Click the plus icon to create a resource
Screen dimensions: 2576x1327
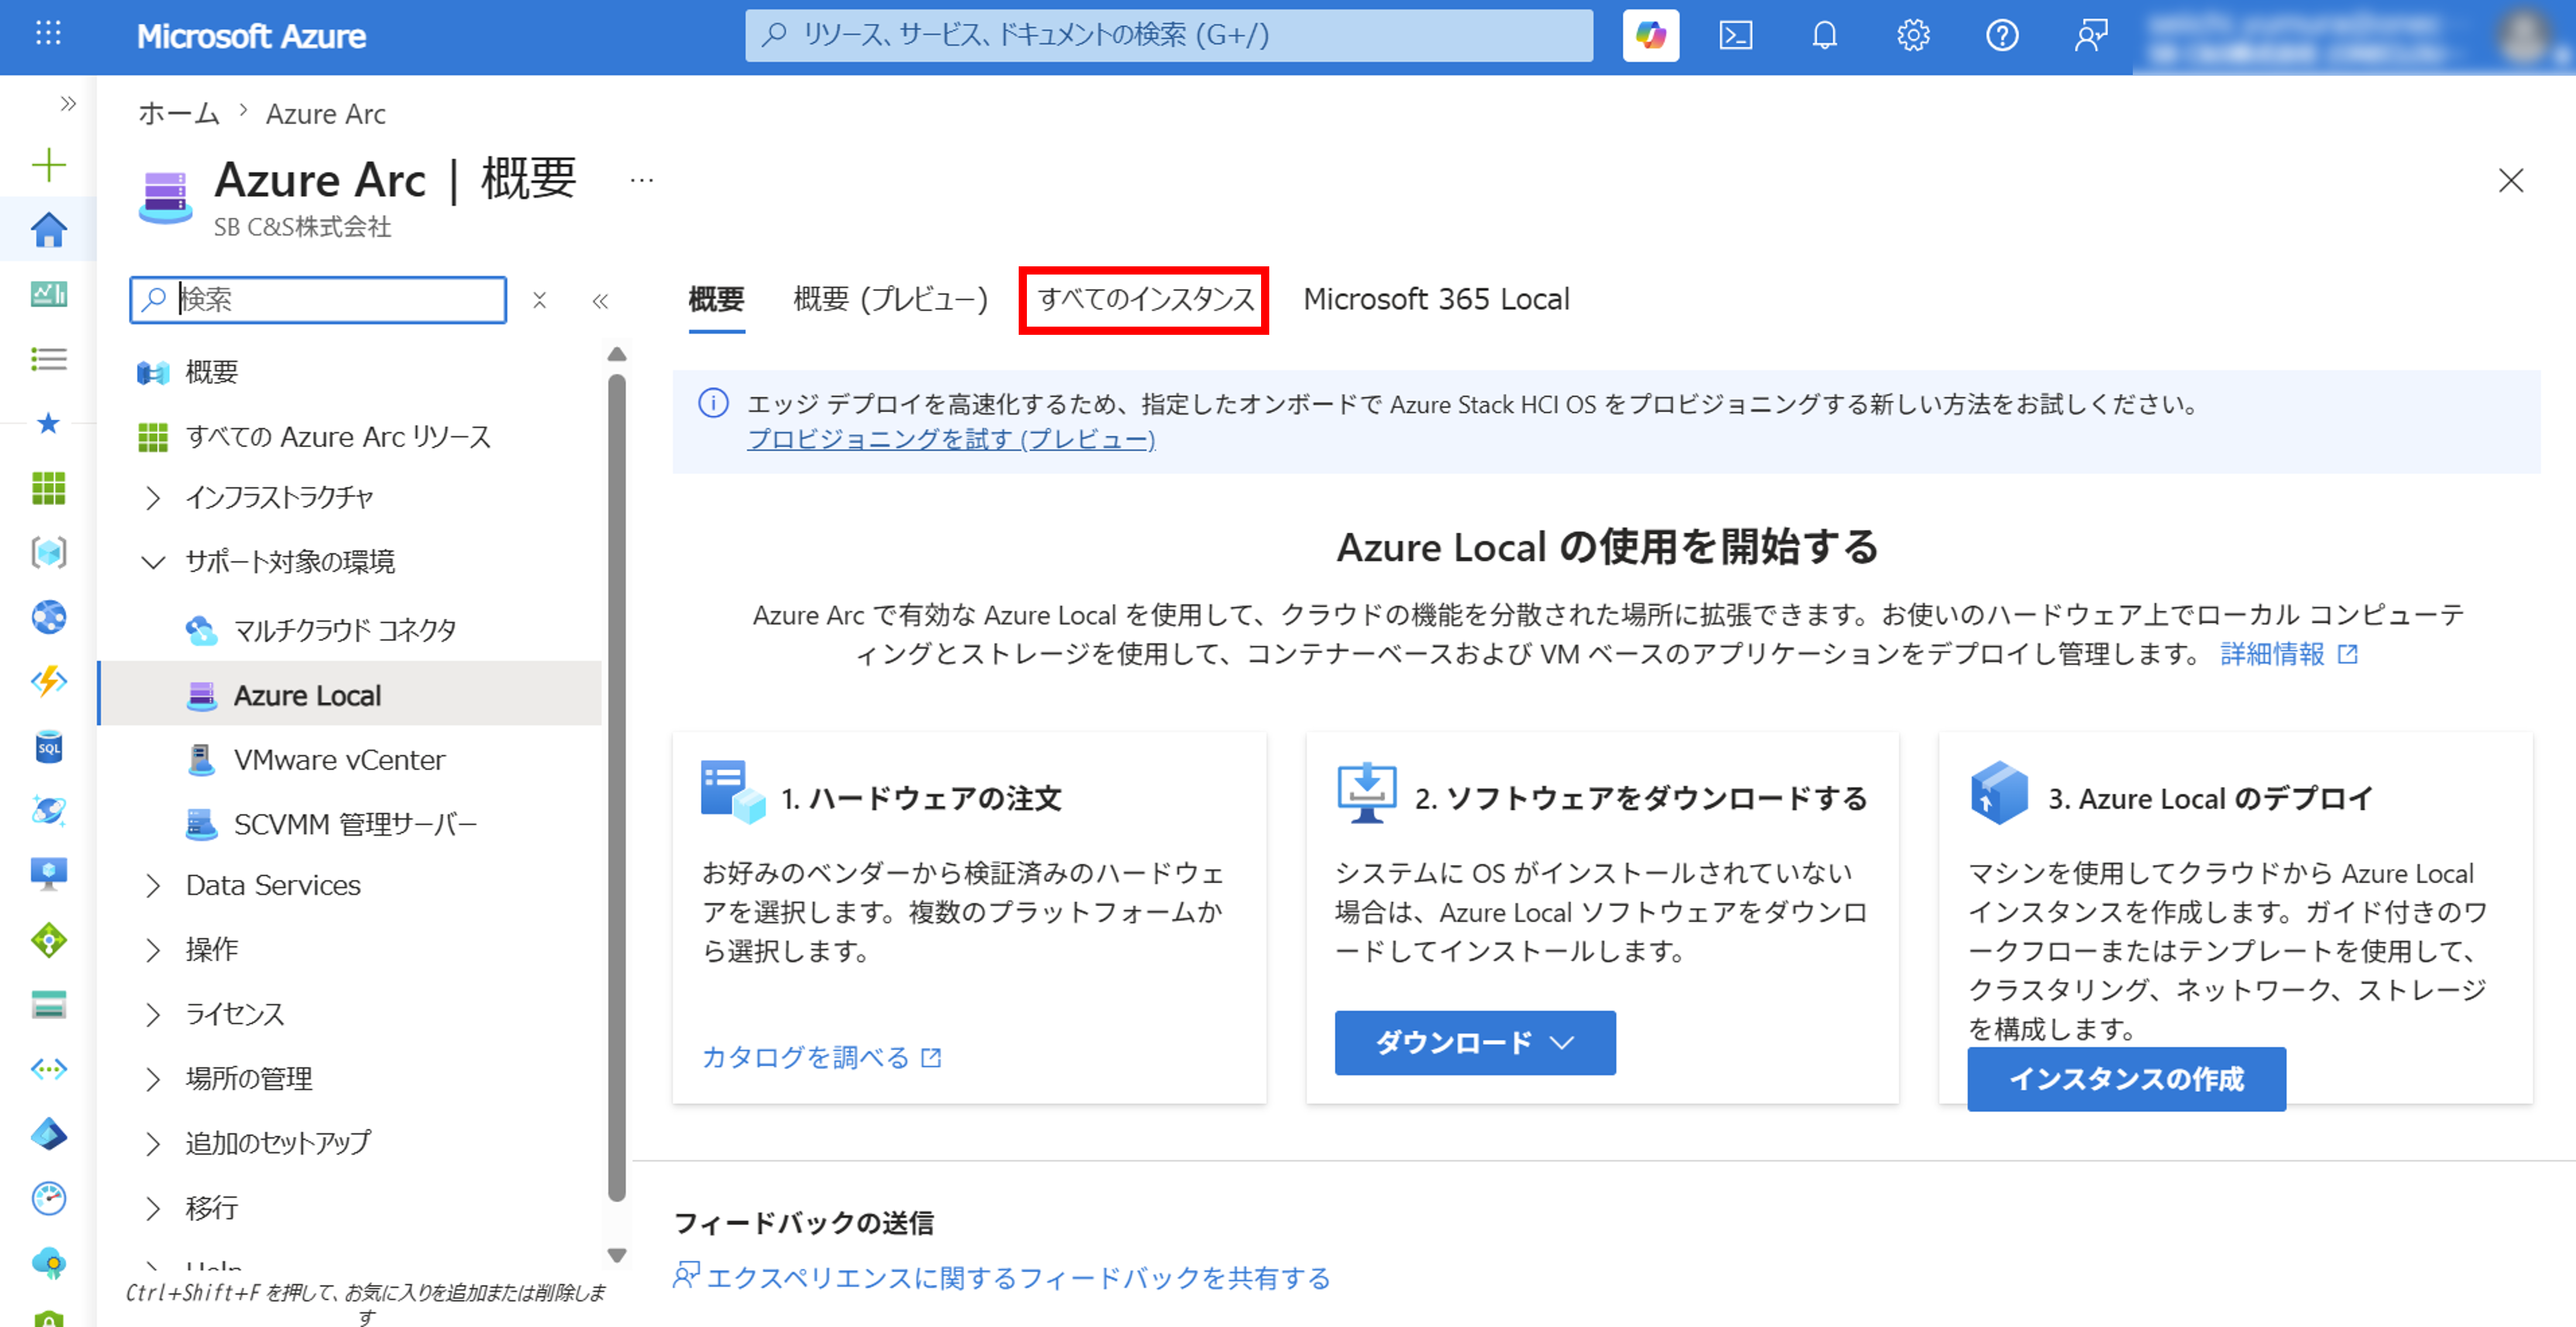pyautogui.click(x=48, y=165)
